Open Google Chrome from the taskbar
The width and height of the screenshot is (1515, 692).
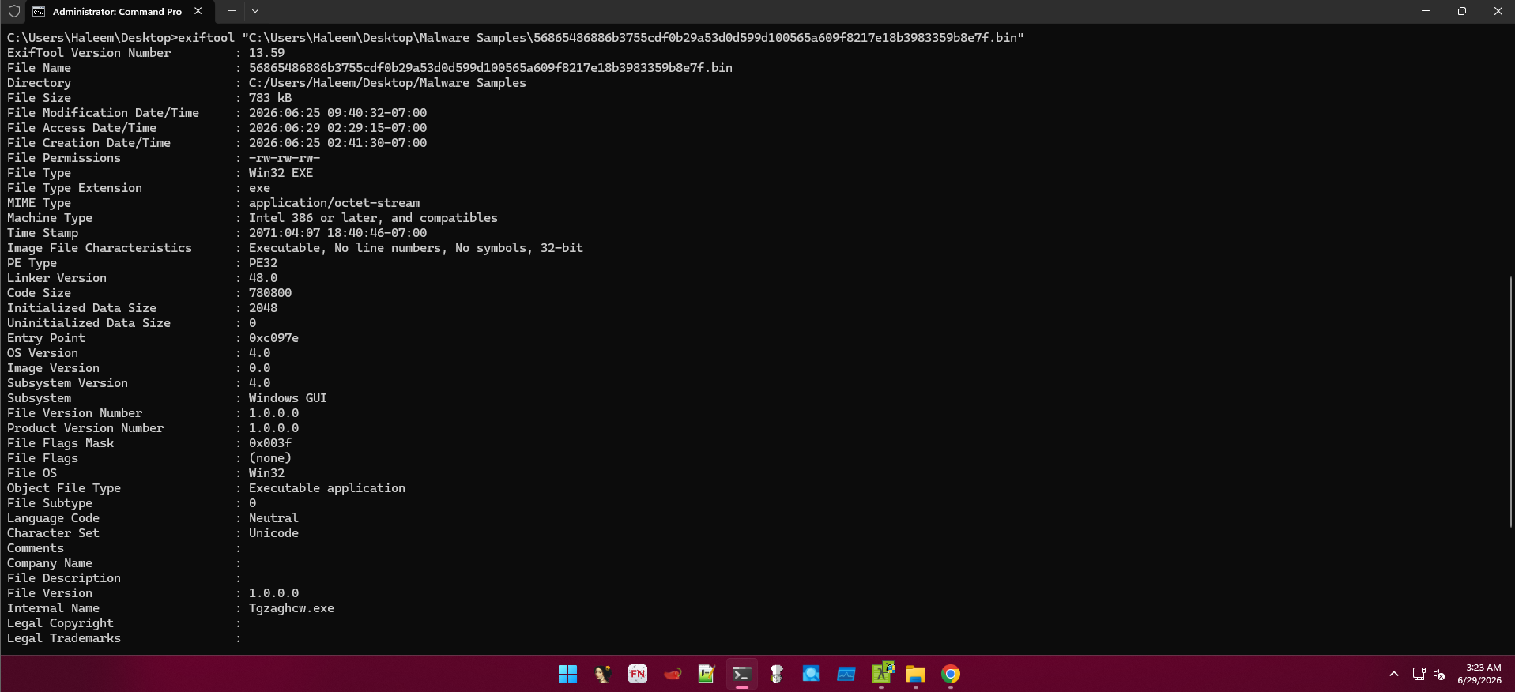(951, 674)
